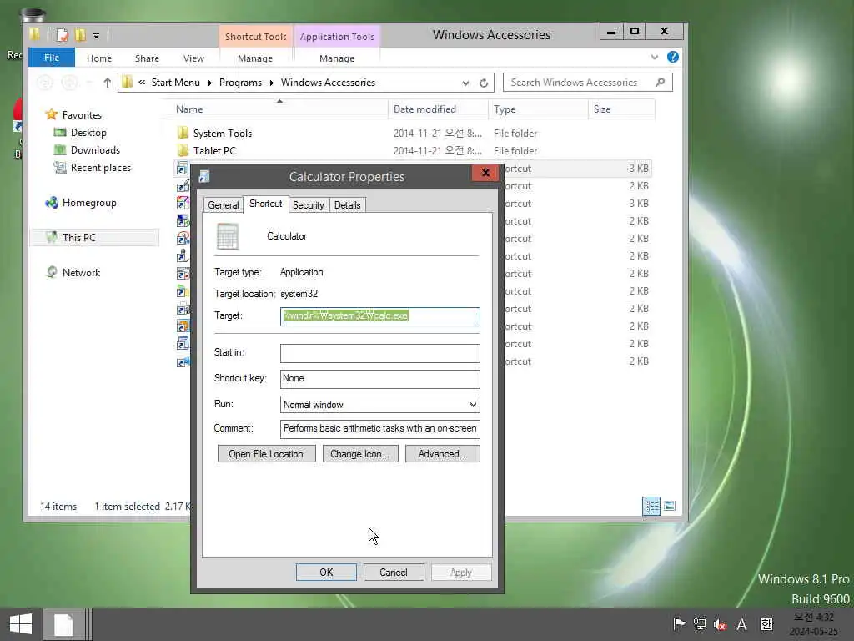Click the Calculator icon in dialog
Screen dimensions: 854x641
coord(227,236)
